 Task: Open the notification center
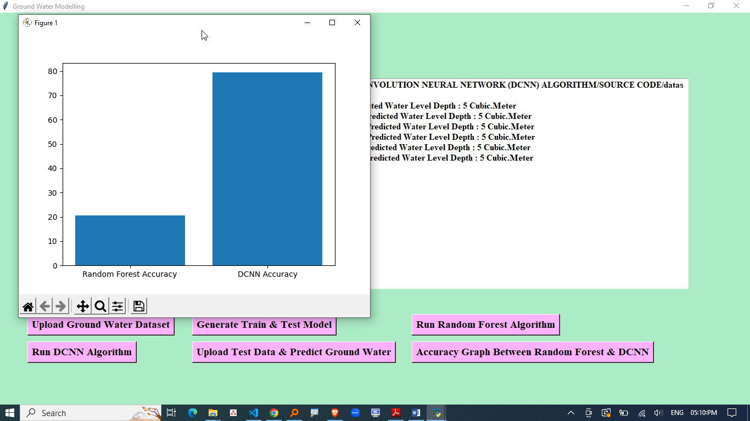pyautogui.click(x=732, y=413)
